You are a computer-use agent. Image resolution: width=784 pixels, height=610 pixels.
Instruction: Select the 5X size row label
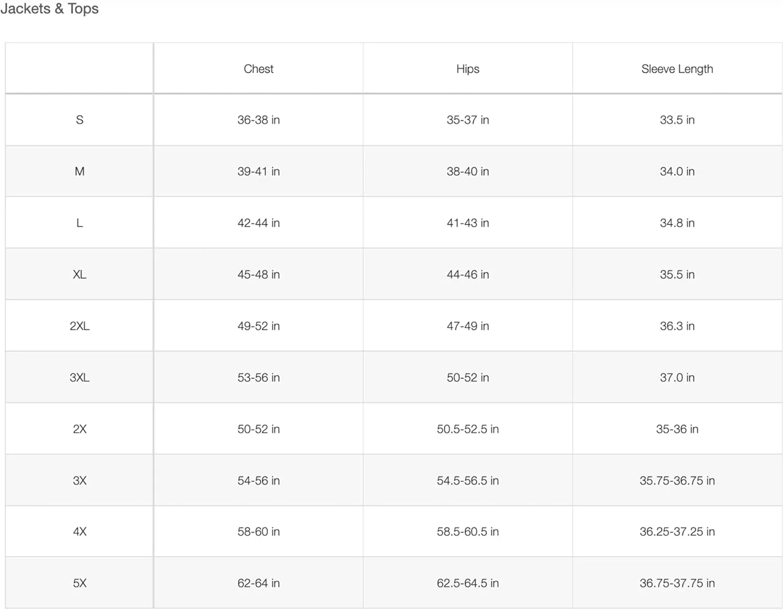pyautogui.click(x=79, y=583)
